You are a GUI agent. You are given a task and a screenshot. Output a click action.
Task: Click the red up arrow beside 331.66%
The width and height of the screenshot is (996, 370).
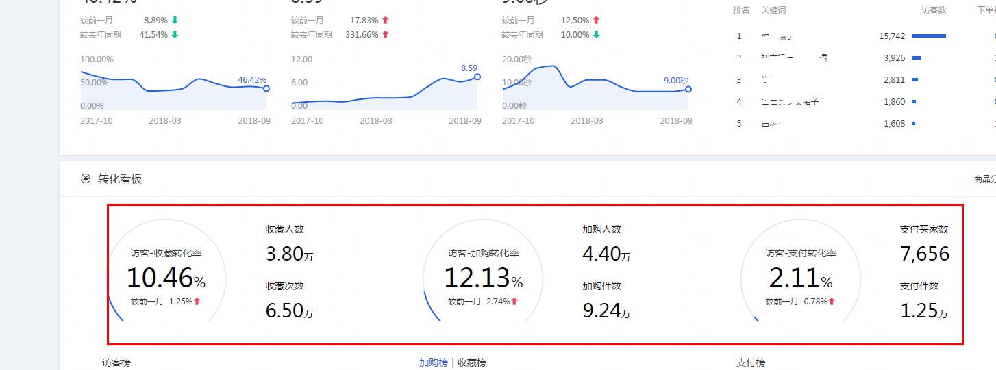pos(386,34)
